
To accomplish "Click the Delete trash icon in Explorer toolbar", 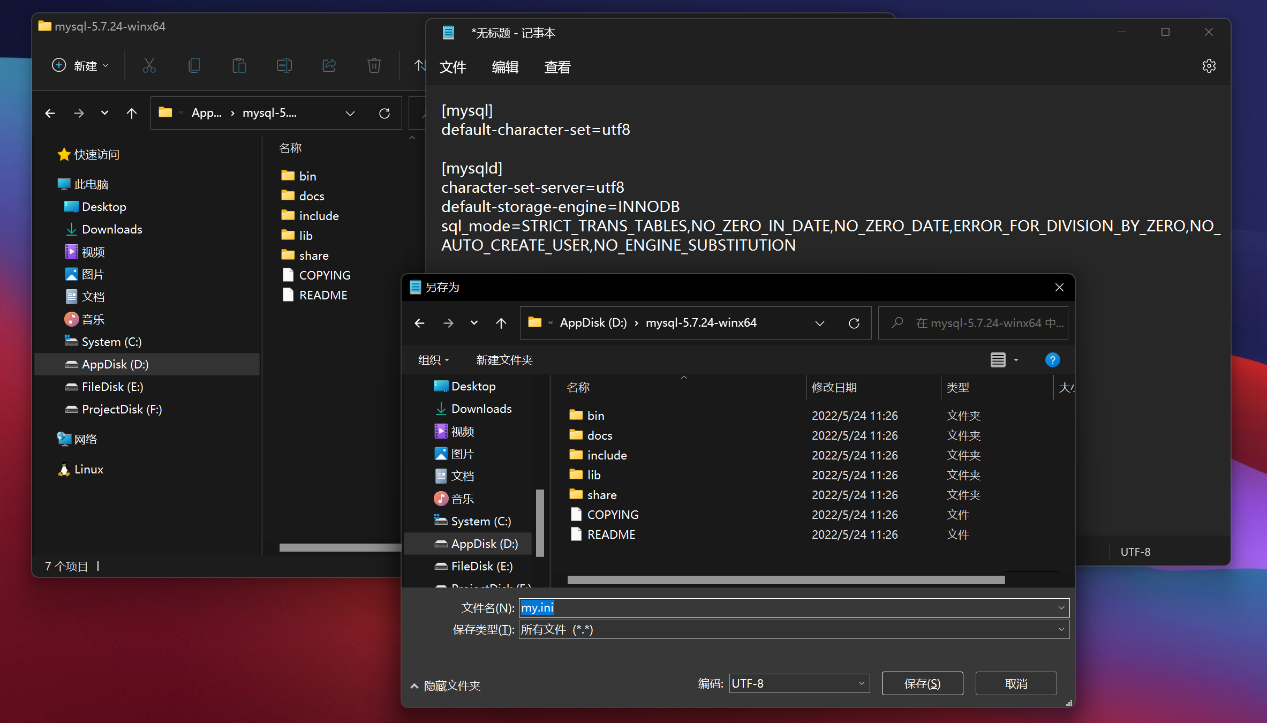I will [374, 65].
